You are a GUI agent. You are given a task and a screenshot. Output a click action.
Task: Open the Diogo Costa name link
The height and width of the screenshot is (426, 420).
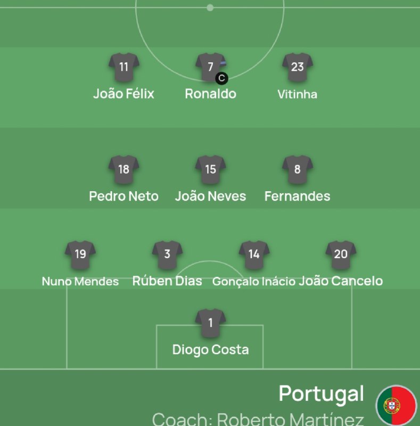click(x=211, y=350)
